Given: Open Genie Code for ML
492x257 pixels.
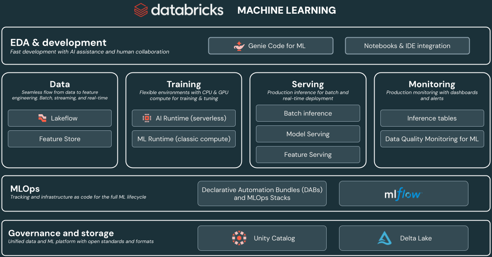Looking at the screenshot, I should (x=271, y=46).
